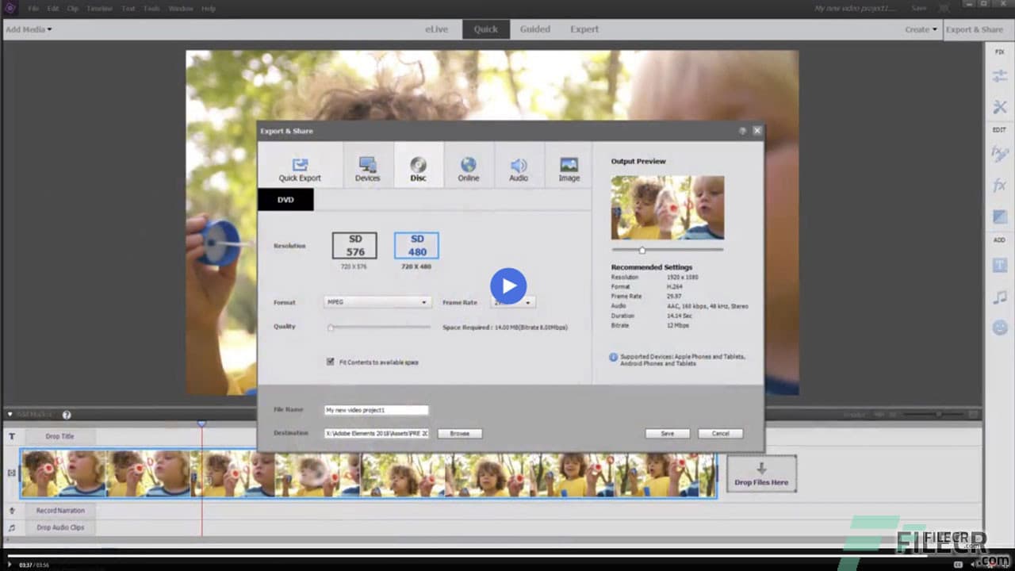Switch to the Guided editing tab
The height and width of the screenshot is (571, 1015).
pyautogui.click(x=534, y=29)
